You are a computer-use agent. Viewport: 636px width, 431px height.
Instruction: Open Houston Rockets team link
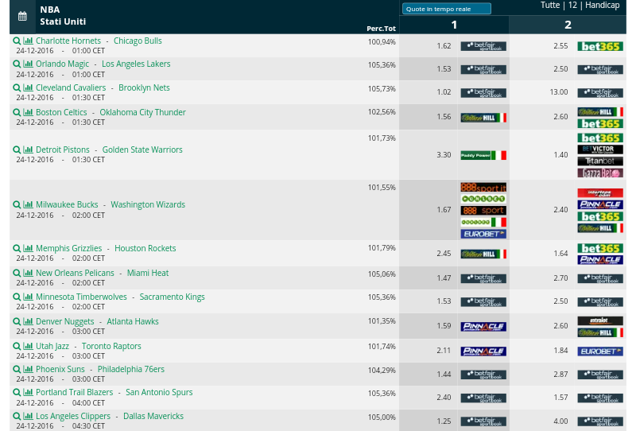point(145,248)
